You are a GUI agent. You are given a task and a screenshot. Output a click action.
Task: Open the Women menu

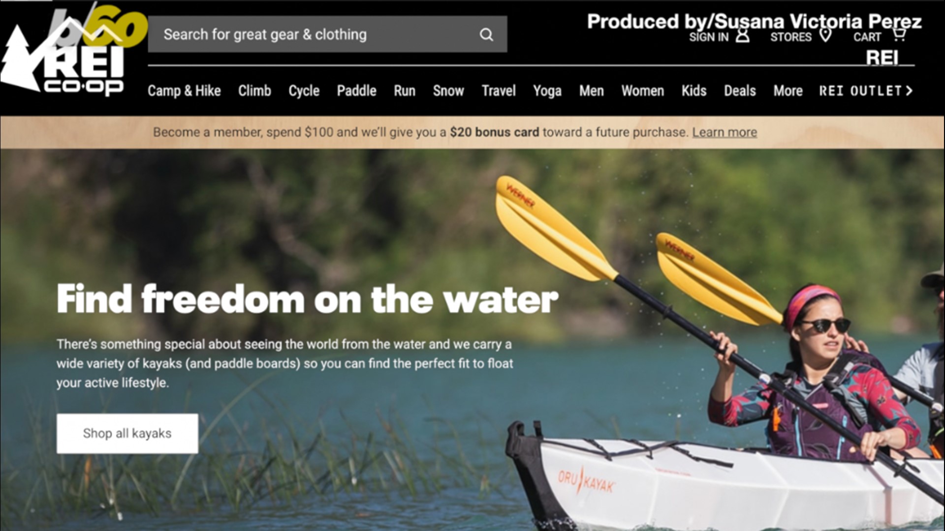[x=642, y=91]
